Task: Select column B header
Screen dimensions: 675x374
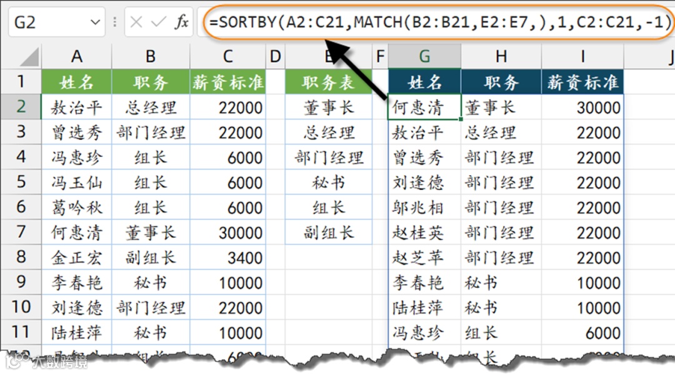Action: coord(150,56)
